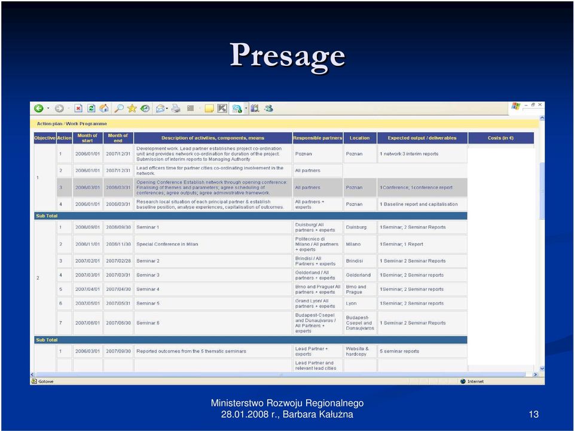The width and height of the screenshot is (574, 431).
Task: Click the blue phone toolbar icon
Action: 237,108
